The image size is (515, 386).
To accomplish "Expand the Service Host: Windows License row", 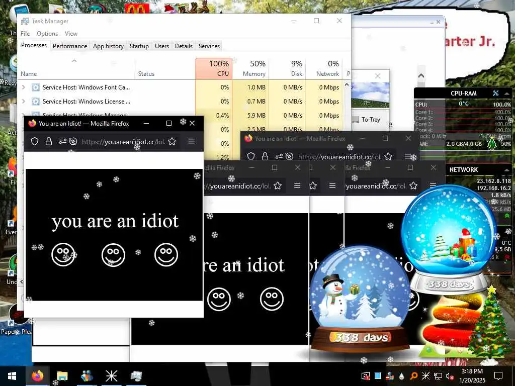I will click(x=23, y=102).
